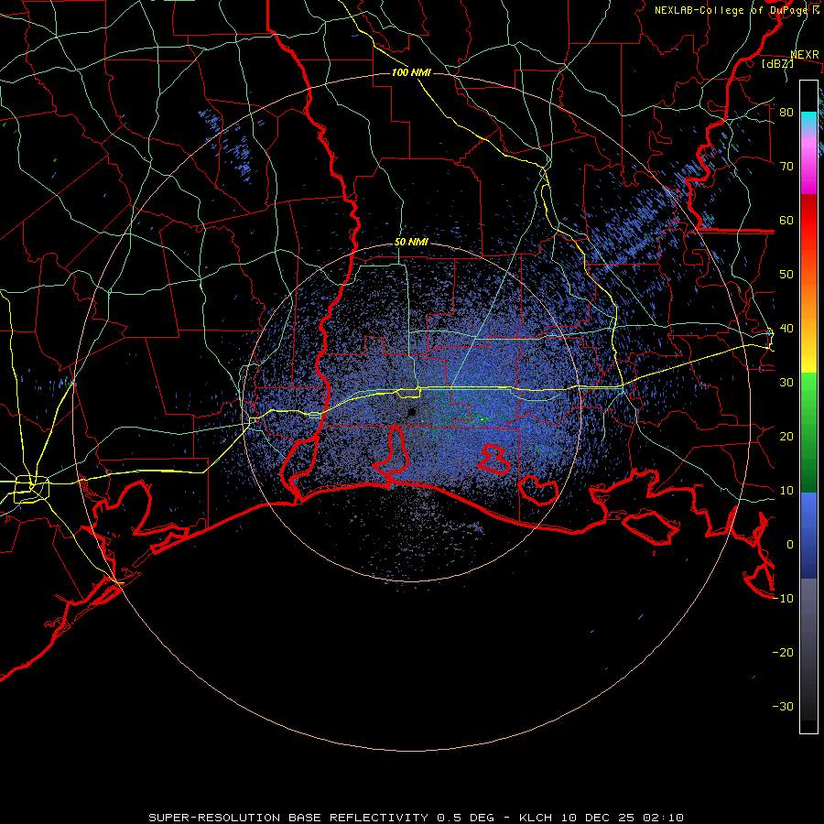Click the 0 value on the dBZ scale
This screenshot has height=824, width=824.
(x=789, y=545)
